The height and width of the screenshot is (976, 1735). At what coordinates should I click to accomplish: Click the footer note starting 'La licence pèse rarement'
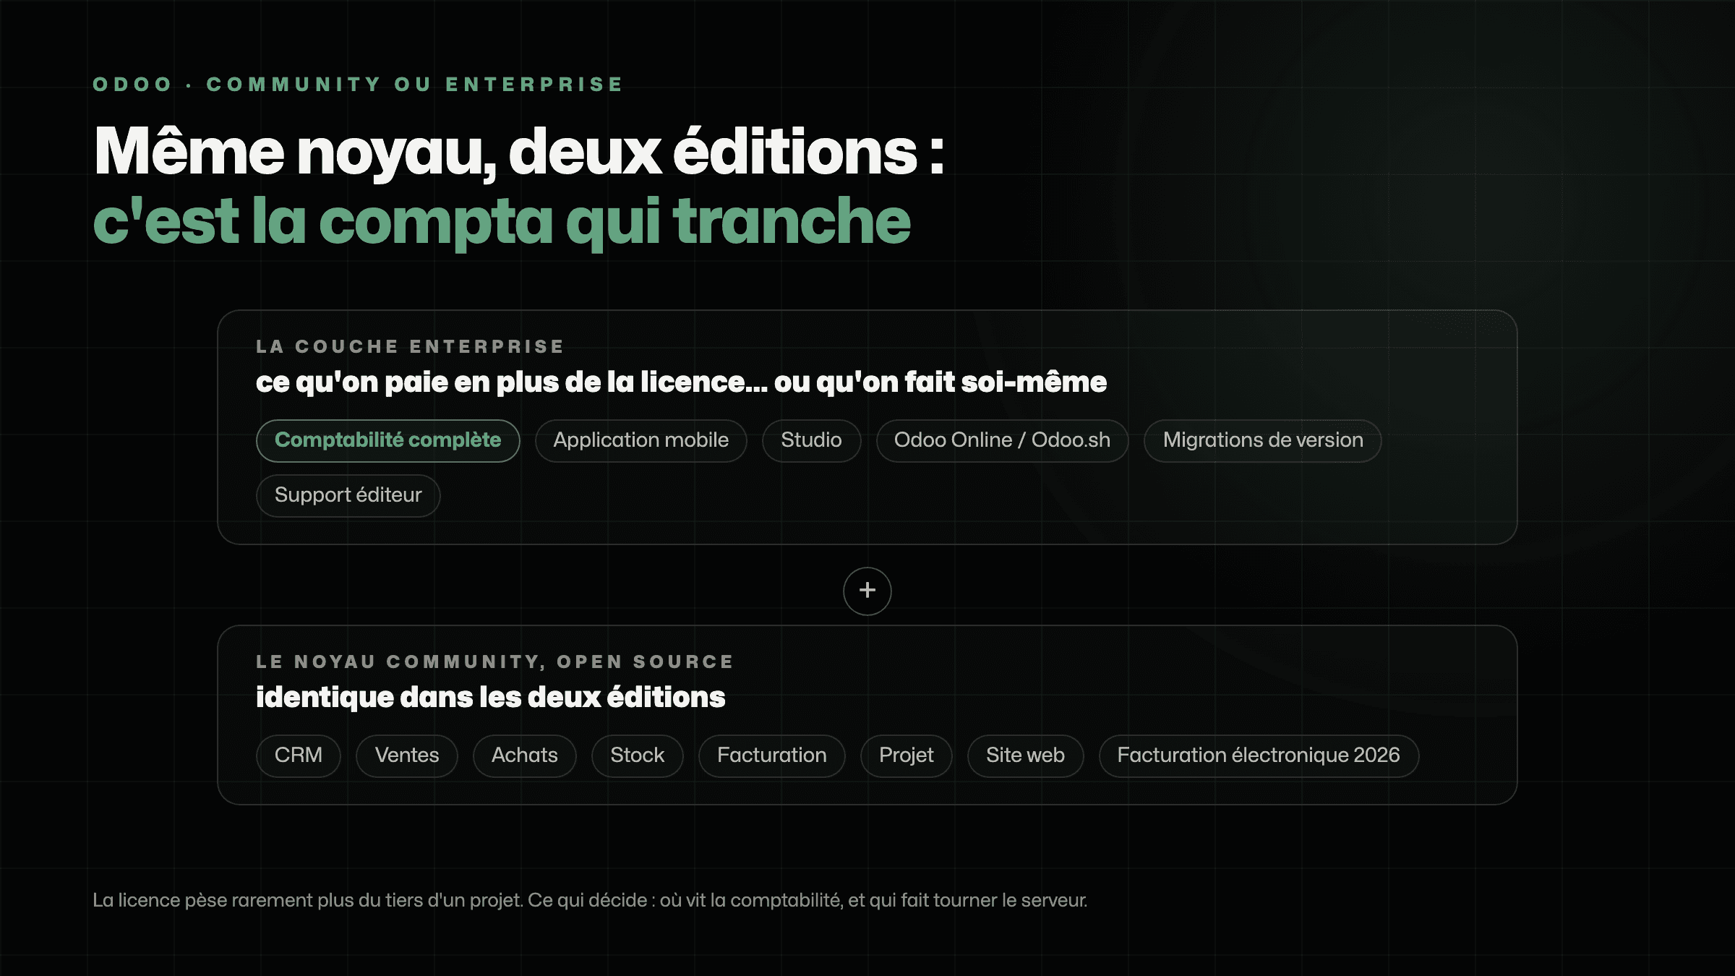click(590, 900)
